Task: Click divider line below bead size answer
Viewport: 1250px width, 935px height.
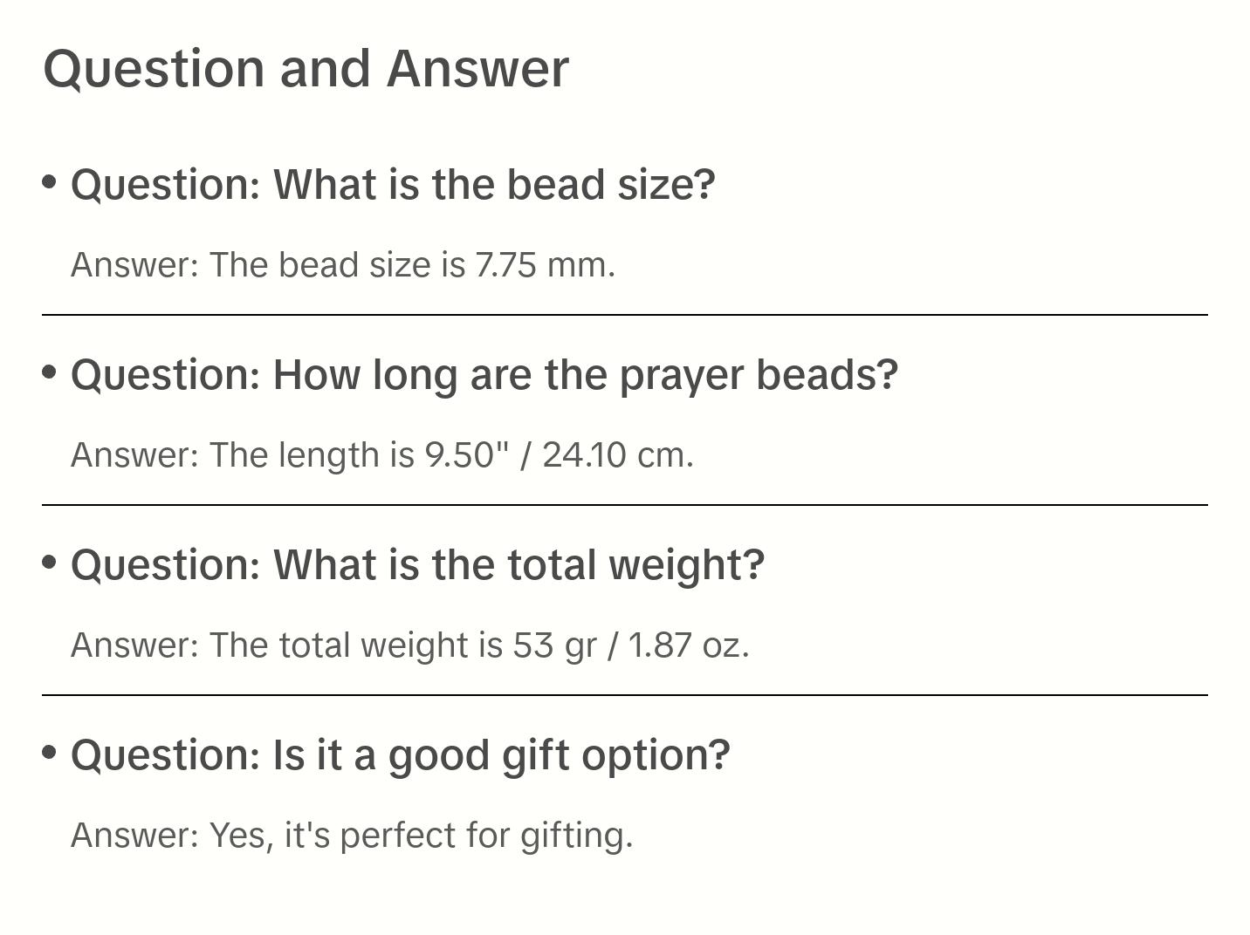Action: (x=625, y=315)
